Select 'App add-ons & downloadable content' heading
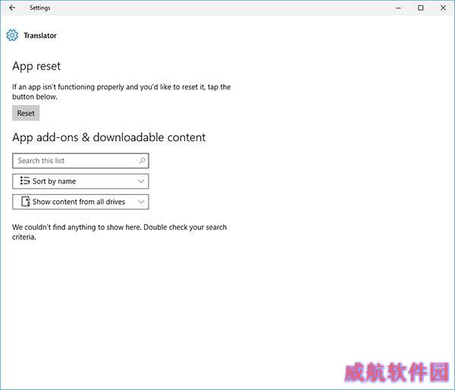Viewport: 455px width, 390px height. point(109,137)
